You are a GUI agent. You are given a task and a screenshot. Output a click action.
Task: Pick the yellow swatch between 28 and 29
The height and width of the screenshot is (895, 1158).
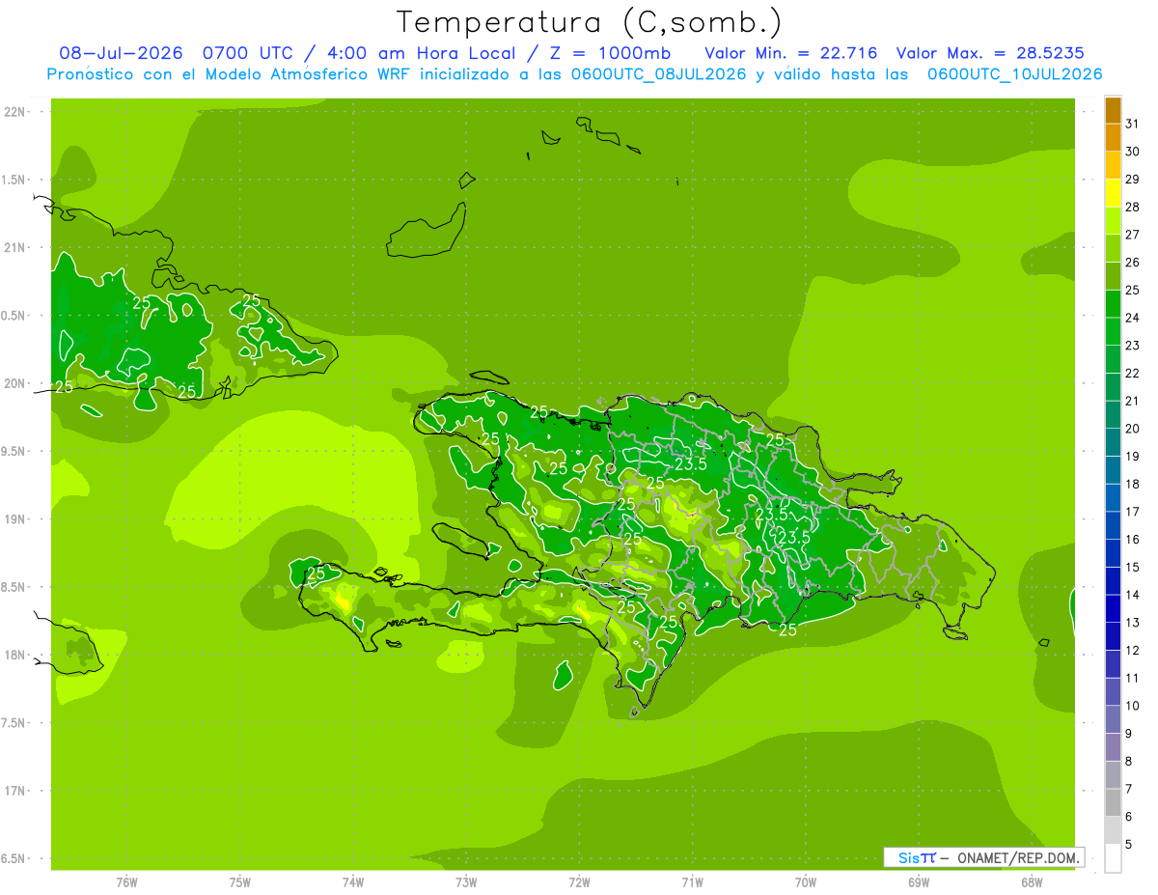click(1113, 193)
